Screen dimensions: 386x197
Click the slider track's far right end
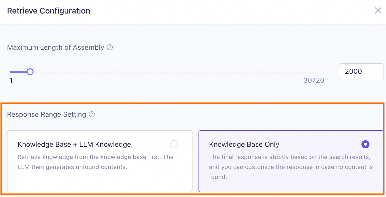pyautogui.click(x=323, y=72)
